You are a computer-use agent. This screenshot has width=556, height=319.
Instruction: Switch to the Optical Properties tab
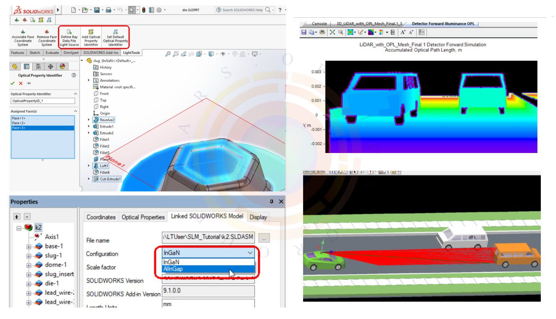(x=143, y=217)
